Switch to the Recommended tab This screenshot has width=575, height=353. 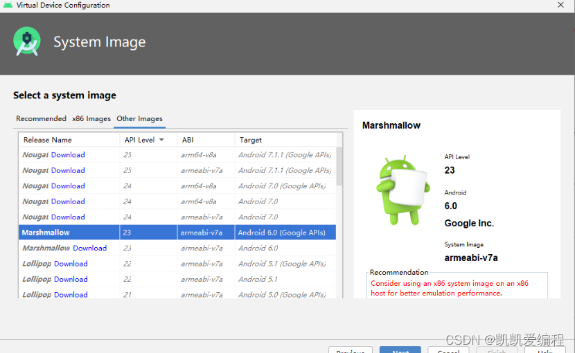[41, 118]
